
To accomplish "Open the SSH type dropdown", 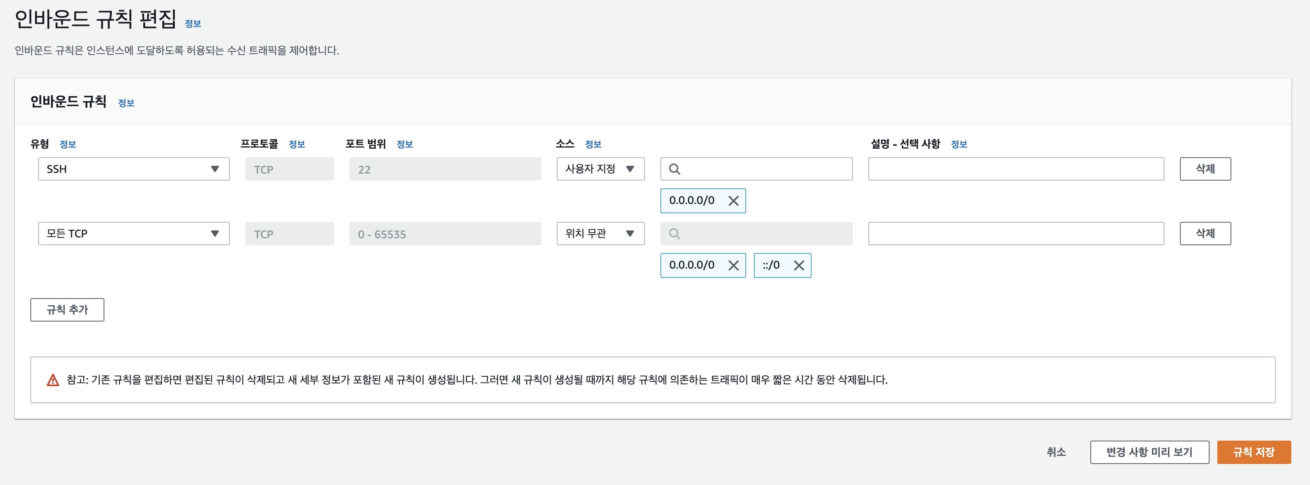I will pyautogui.click(x=134, y=169).
